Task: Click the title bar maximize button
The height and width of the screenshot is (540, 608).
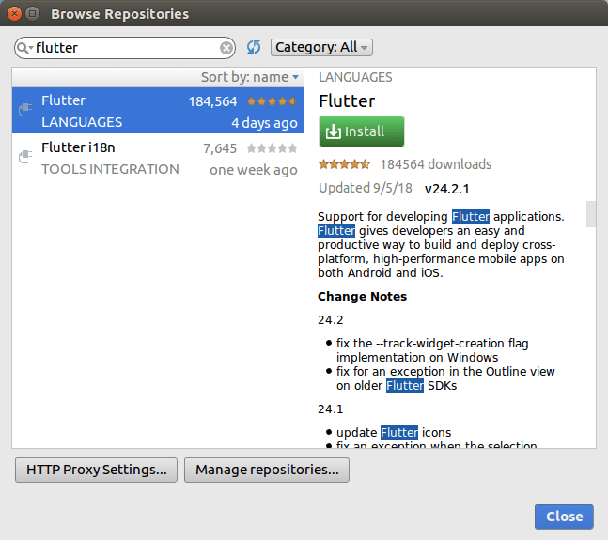Action: point(33,14)
